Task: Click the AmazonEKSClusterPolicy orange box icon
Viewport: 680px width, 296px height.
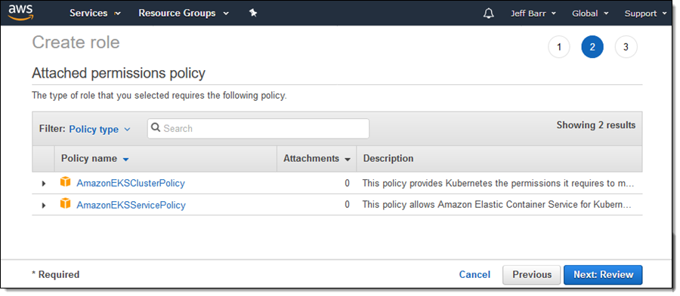Action: tap(65, 182)
